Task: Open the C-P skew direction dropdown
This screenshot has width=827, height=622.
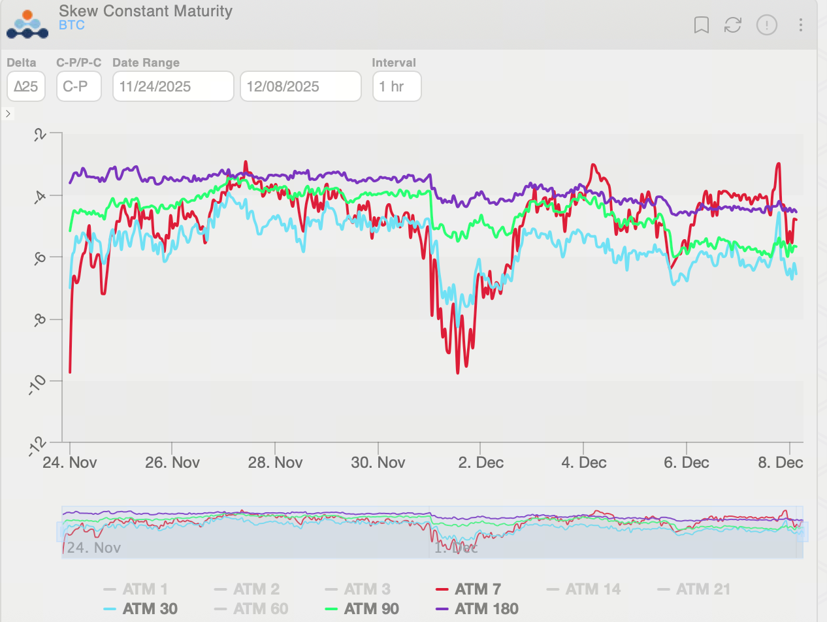Action: tap(79, 86)
